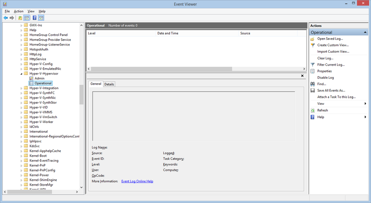This screenshot has height=203, width=371.
Task: Click the Find binoculars icon
Action: (313, 84)
